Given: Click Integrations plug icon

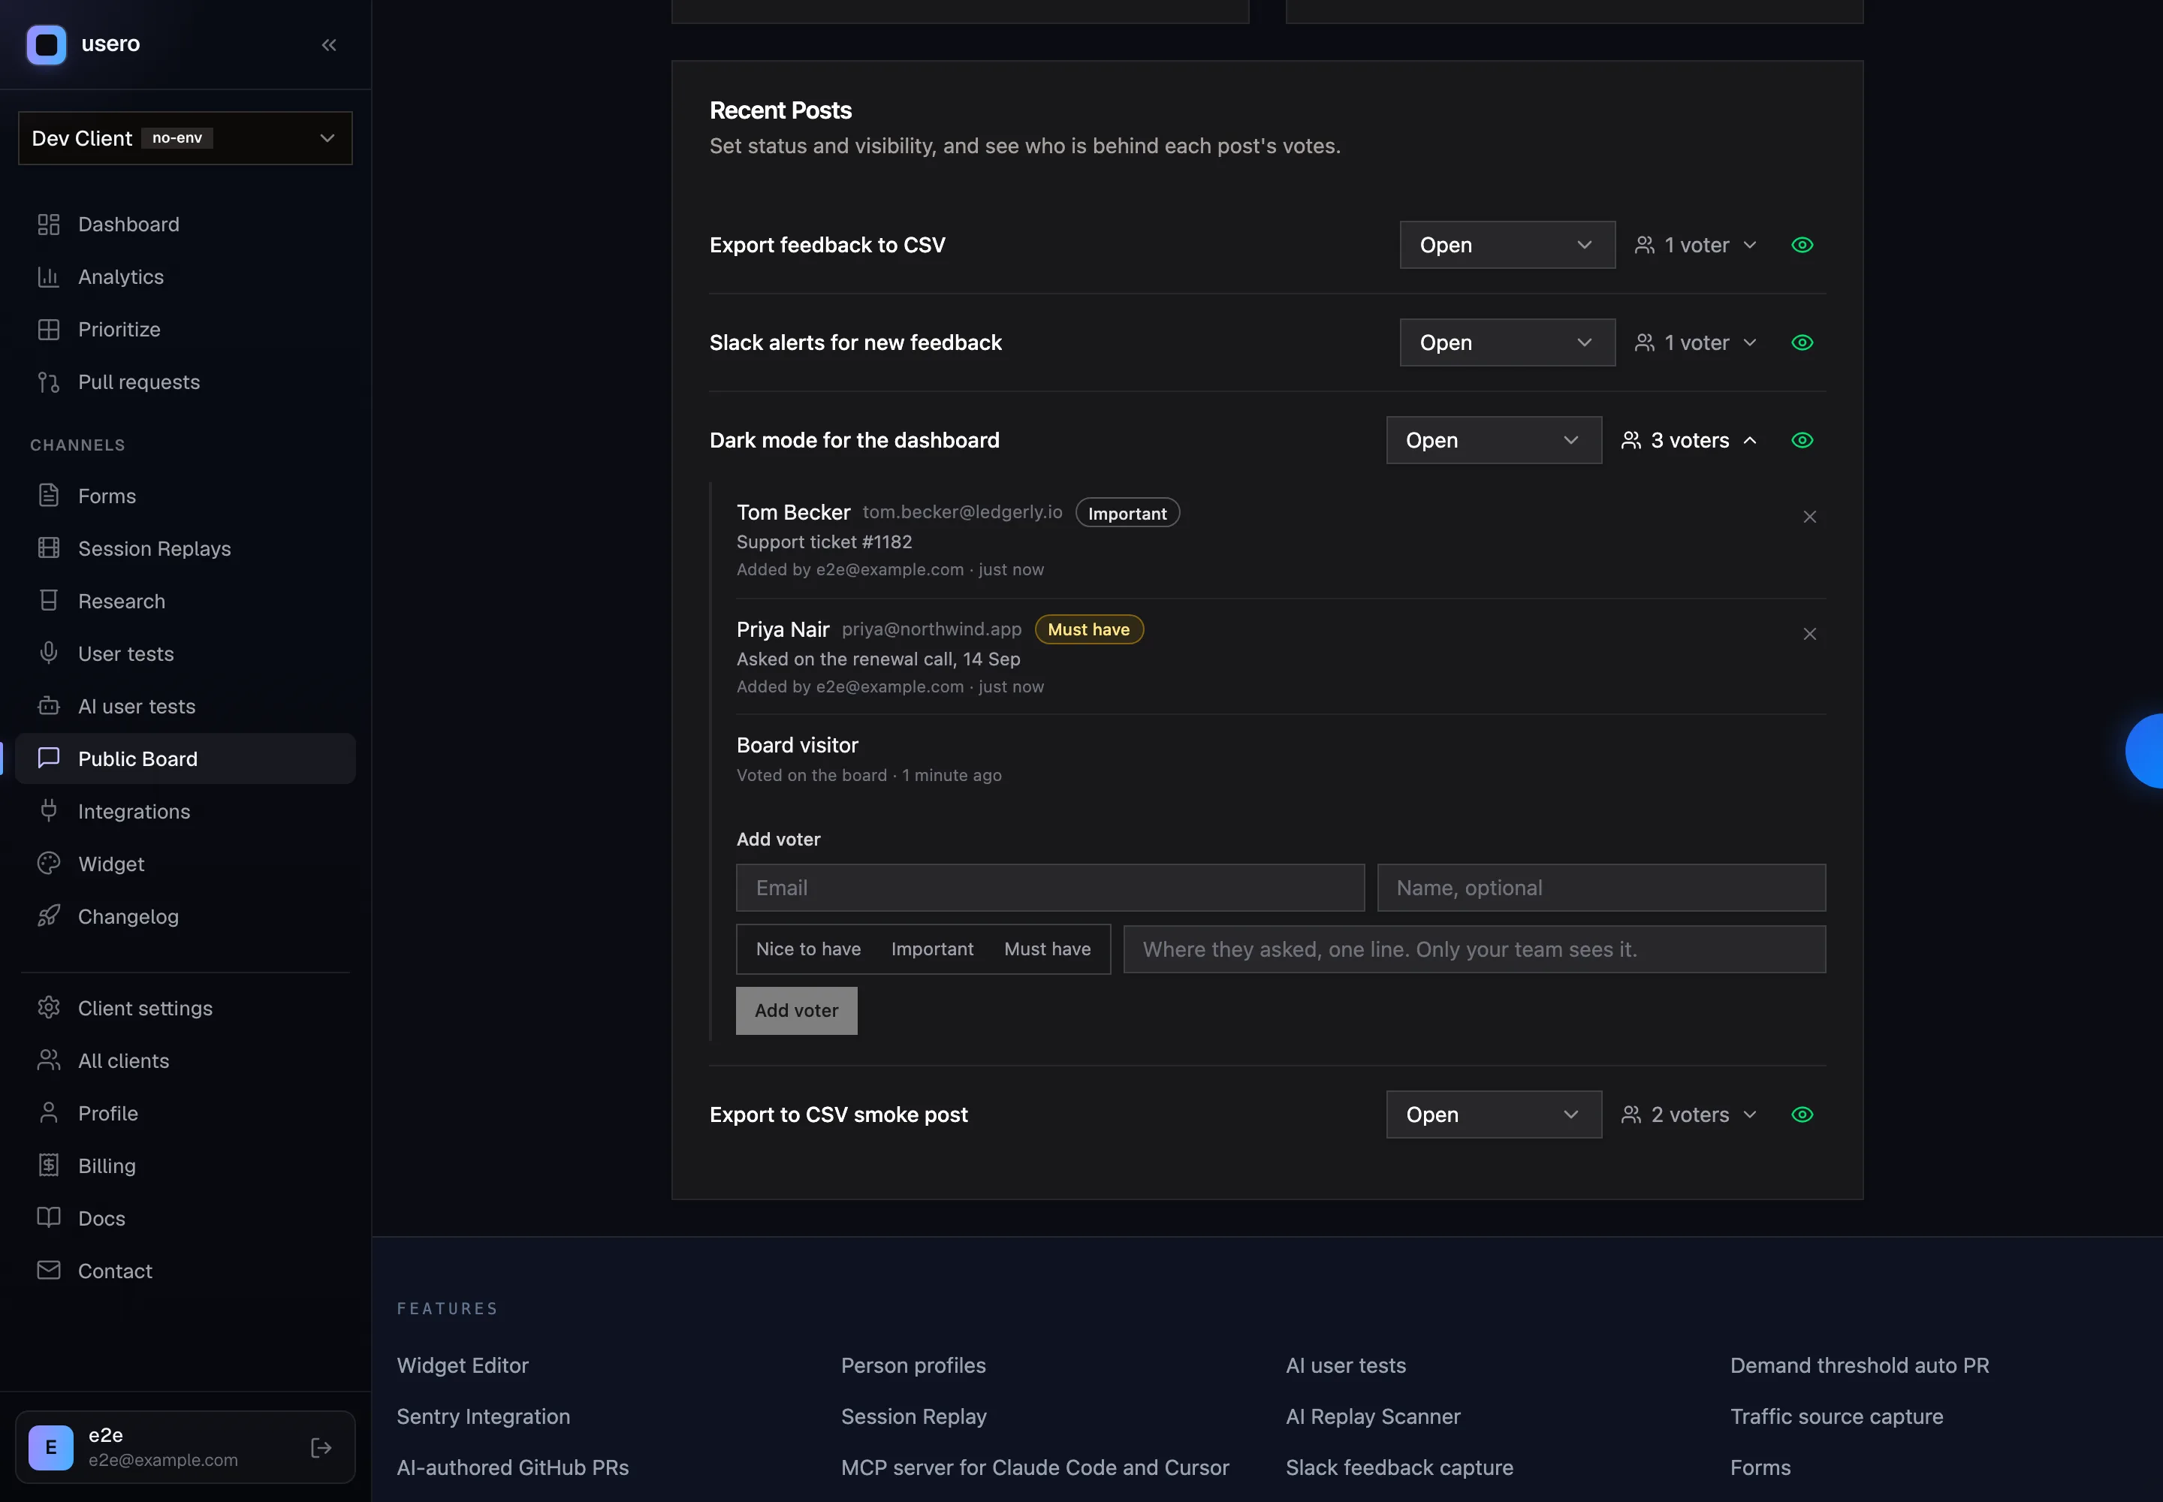Looking at the screenshot, I should [49, 811].
